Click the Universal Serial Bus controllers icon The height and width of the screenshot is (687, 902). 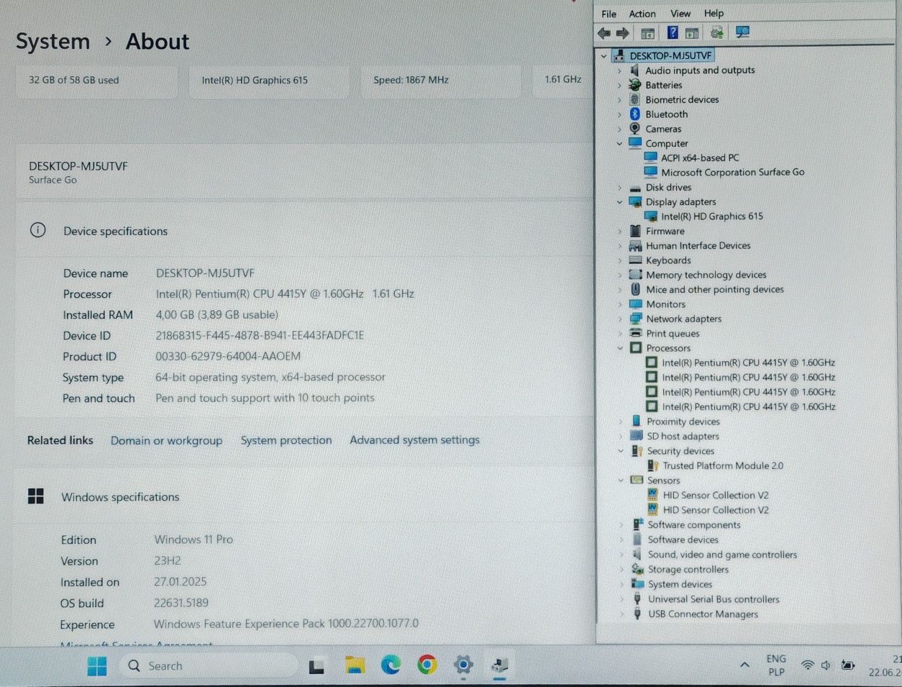tap(637, 599)
